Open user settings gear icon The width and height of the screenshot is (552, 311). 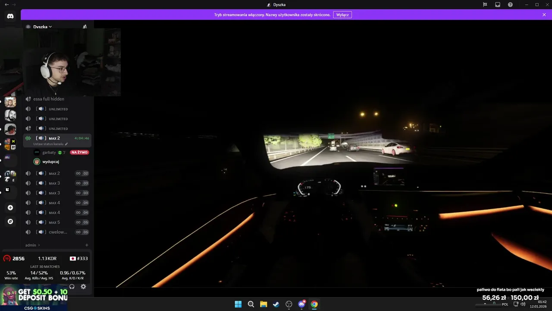click(x=83, y=286)
